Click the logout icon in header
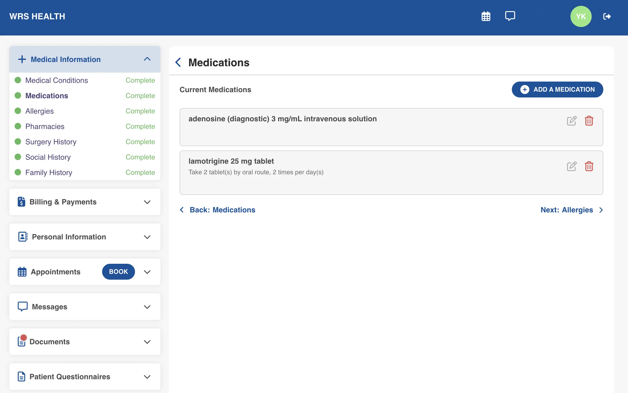 (x=607, y=16)
